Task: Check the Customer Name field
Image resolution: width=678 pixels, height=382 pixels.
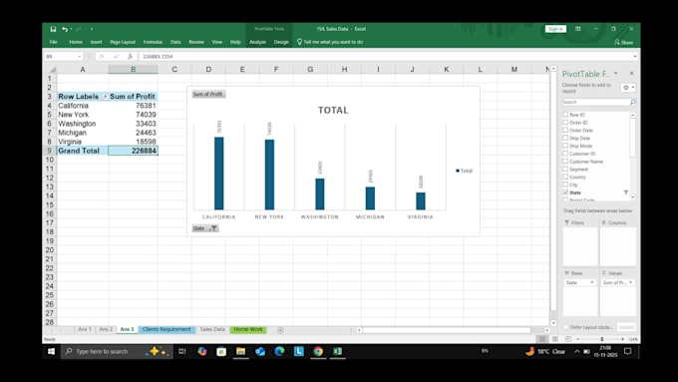Action: [x=565, y=161]
